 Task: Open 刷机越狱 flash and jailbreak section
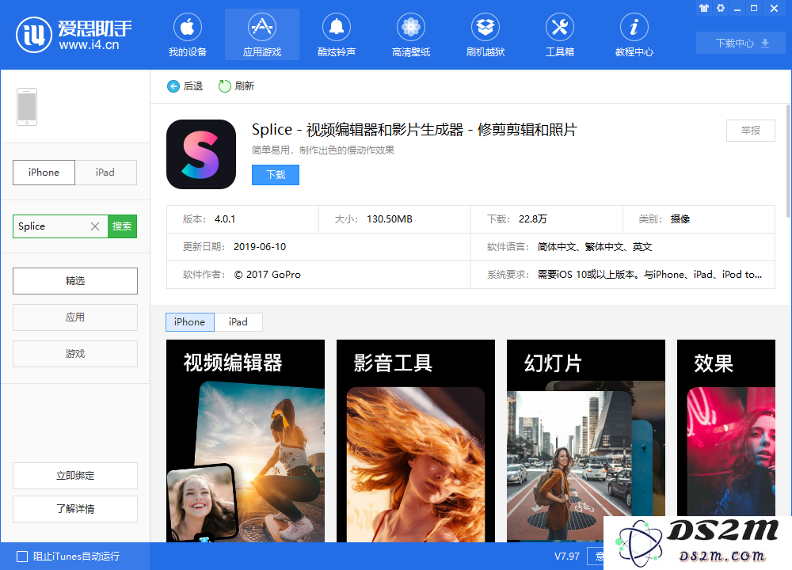click(x=485, y=34)
